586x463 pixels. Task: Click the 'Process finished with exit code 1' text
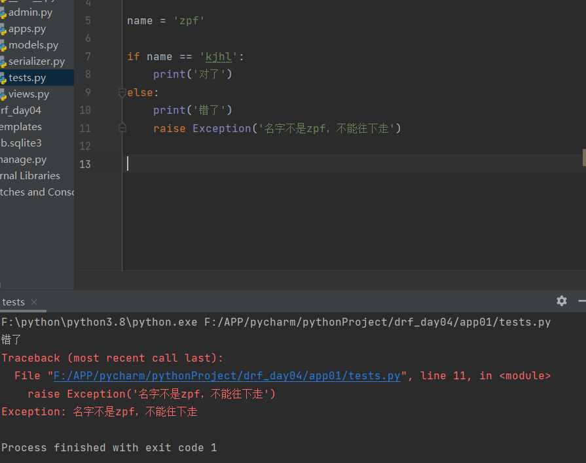[109, 448]
